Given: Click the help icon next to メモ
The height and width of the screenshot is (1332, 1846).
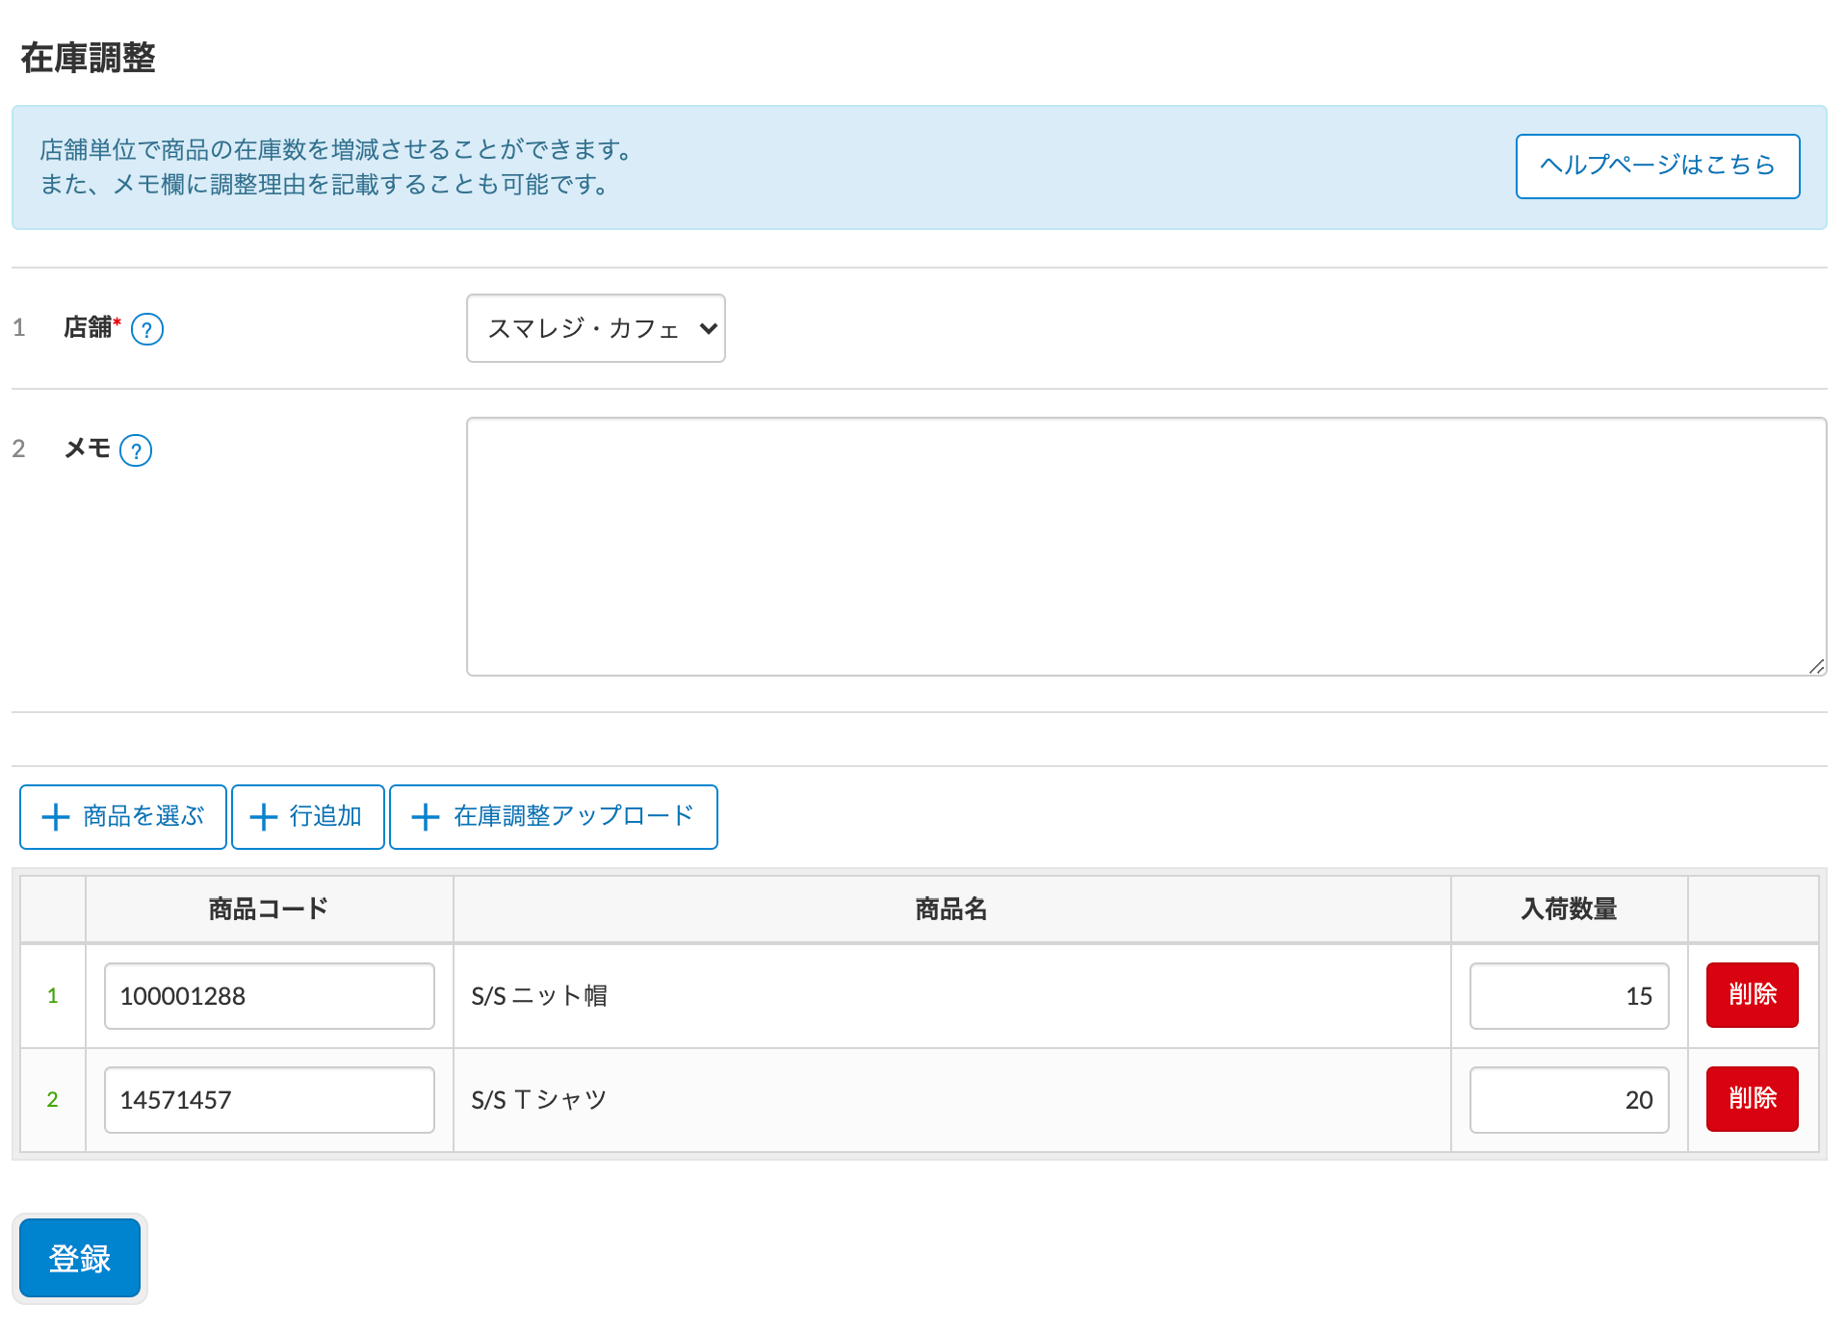Looking at the screenshot, I should (x=136, y=450).
